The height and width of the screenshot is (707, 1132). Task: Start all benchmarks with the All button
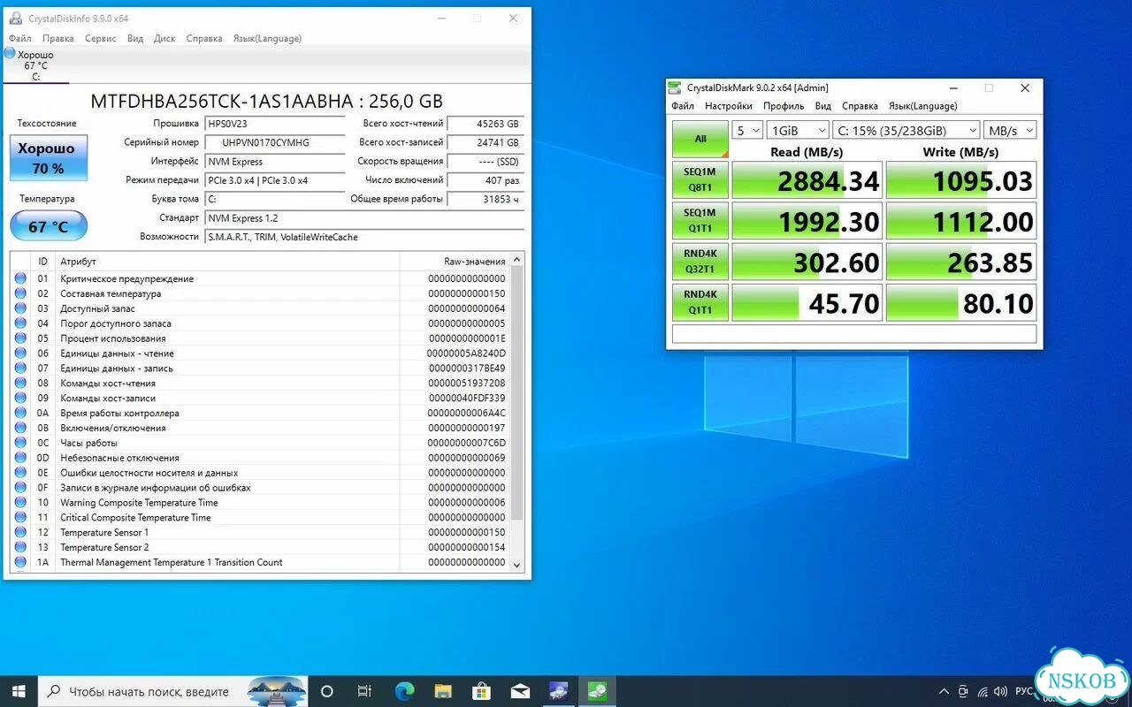coord(700,139)
